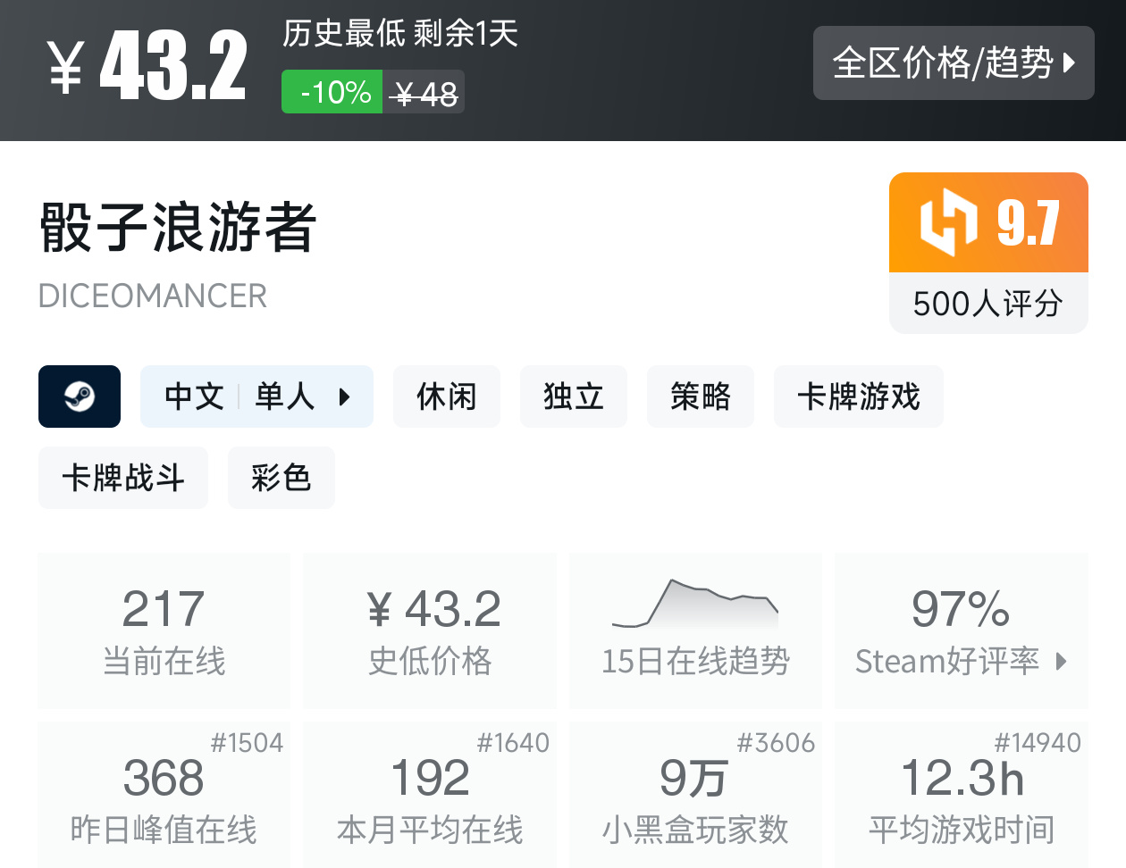Tap the game title 骰子浪游者

(x=178, y=227)
